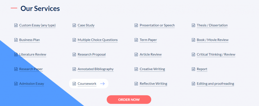Screen dimensions: 259x106
Task: Select the Article Review link
Action: (151, 55)
